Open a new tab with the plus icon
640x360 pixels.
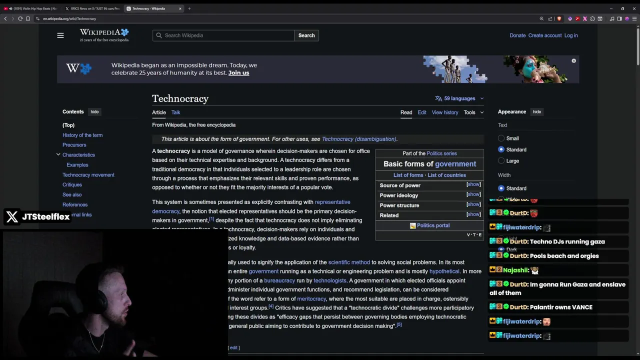(x=189, y=8)
